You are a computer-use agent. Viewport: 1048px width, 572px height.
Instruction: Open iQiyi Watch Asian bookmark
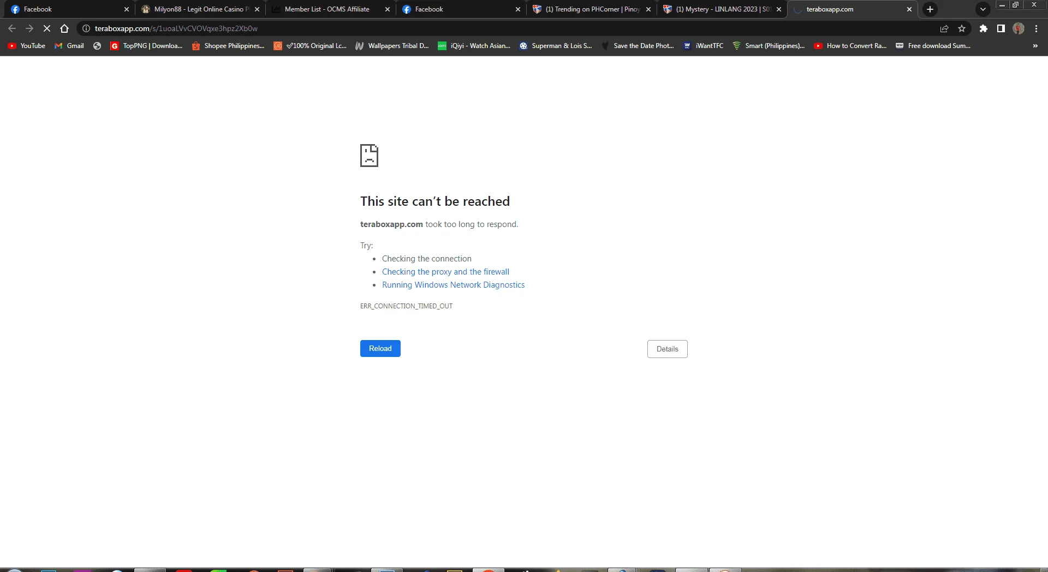click(474, 46)
